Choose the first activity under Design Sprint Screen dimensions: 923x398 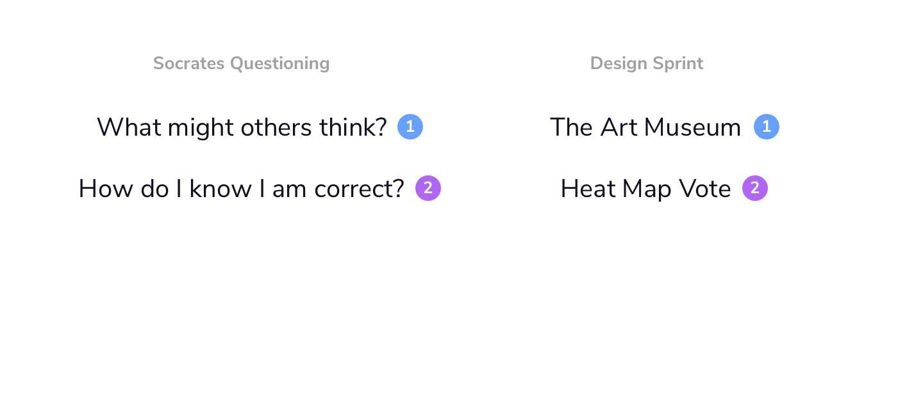pyautogui.click(x=645, y=127)
